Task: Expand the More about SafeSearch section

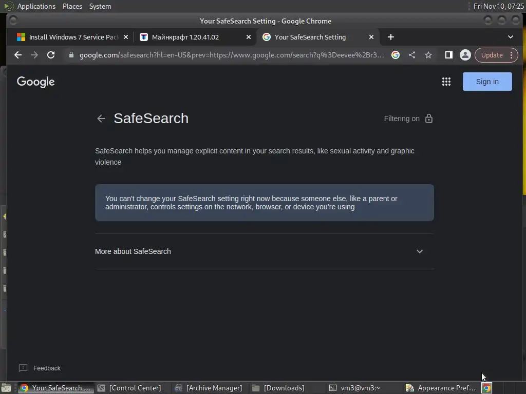Action: pyautogui.click(x=419, y=251)
